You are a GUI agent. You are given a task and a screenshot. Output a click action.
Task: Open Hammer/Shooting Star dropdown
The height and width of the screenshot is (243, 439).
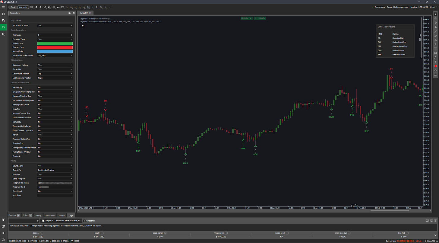[x=55, y=96]
